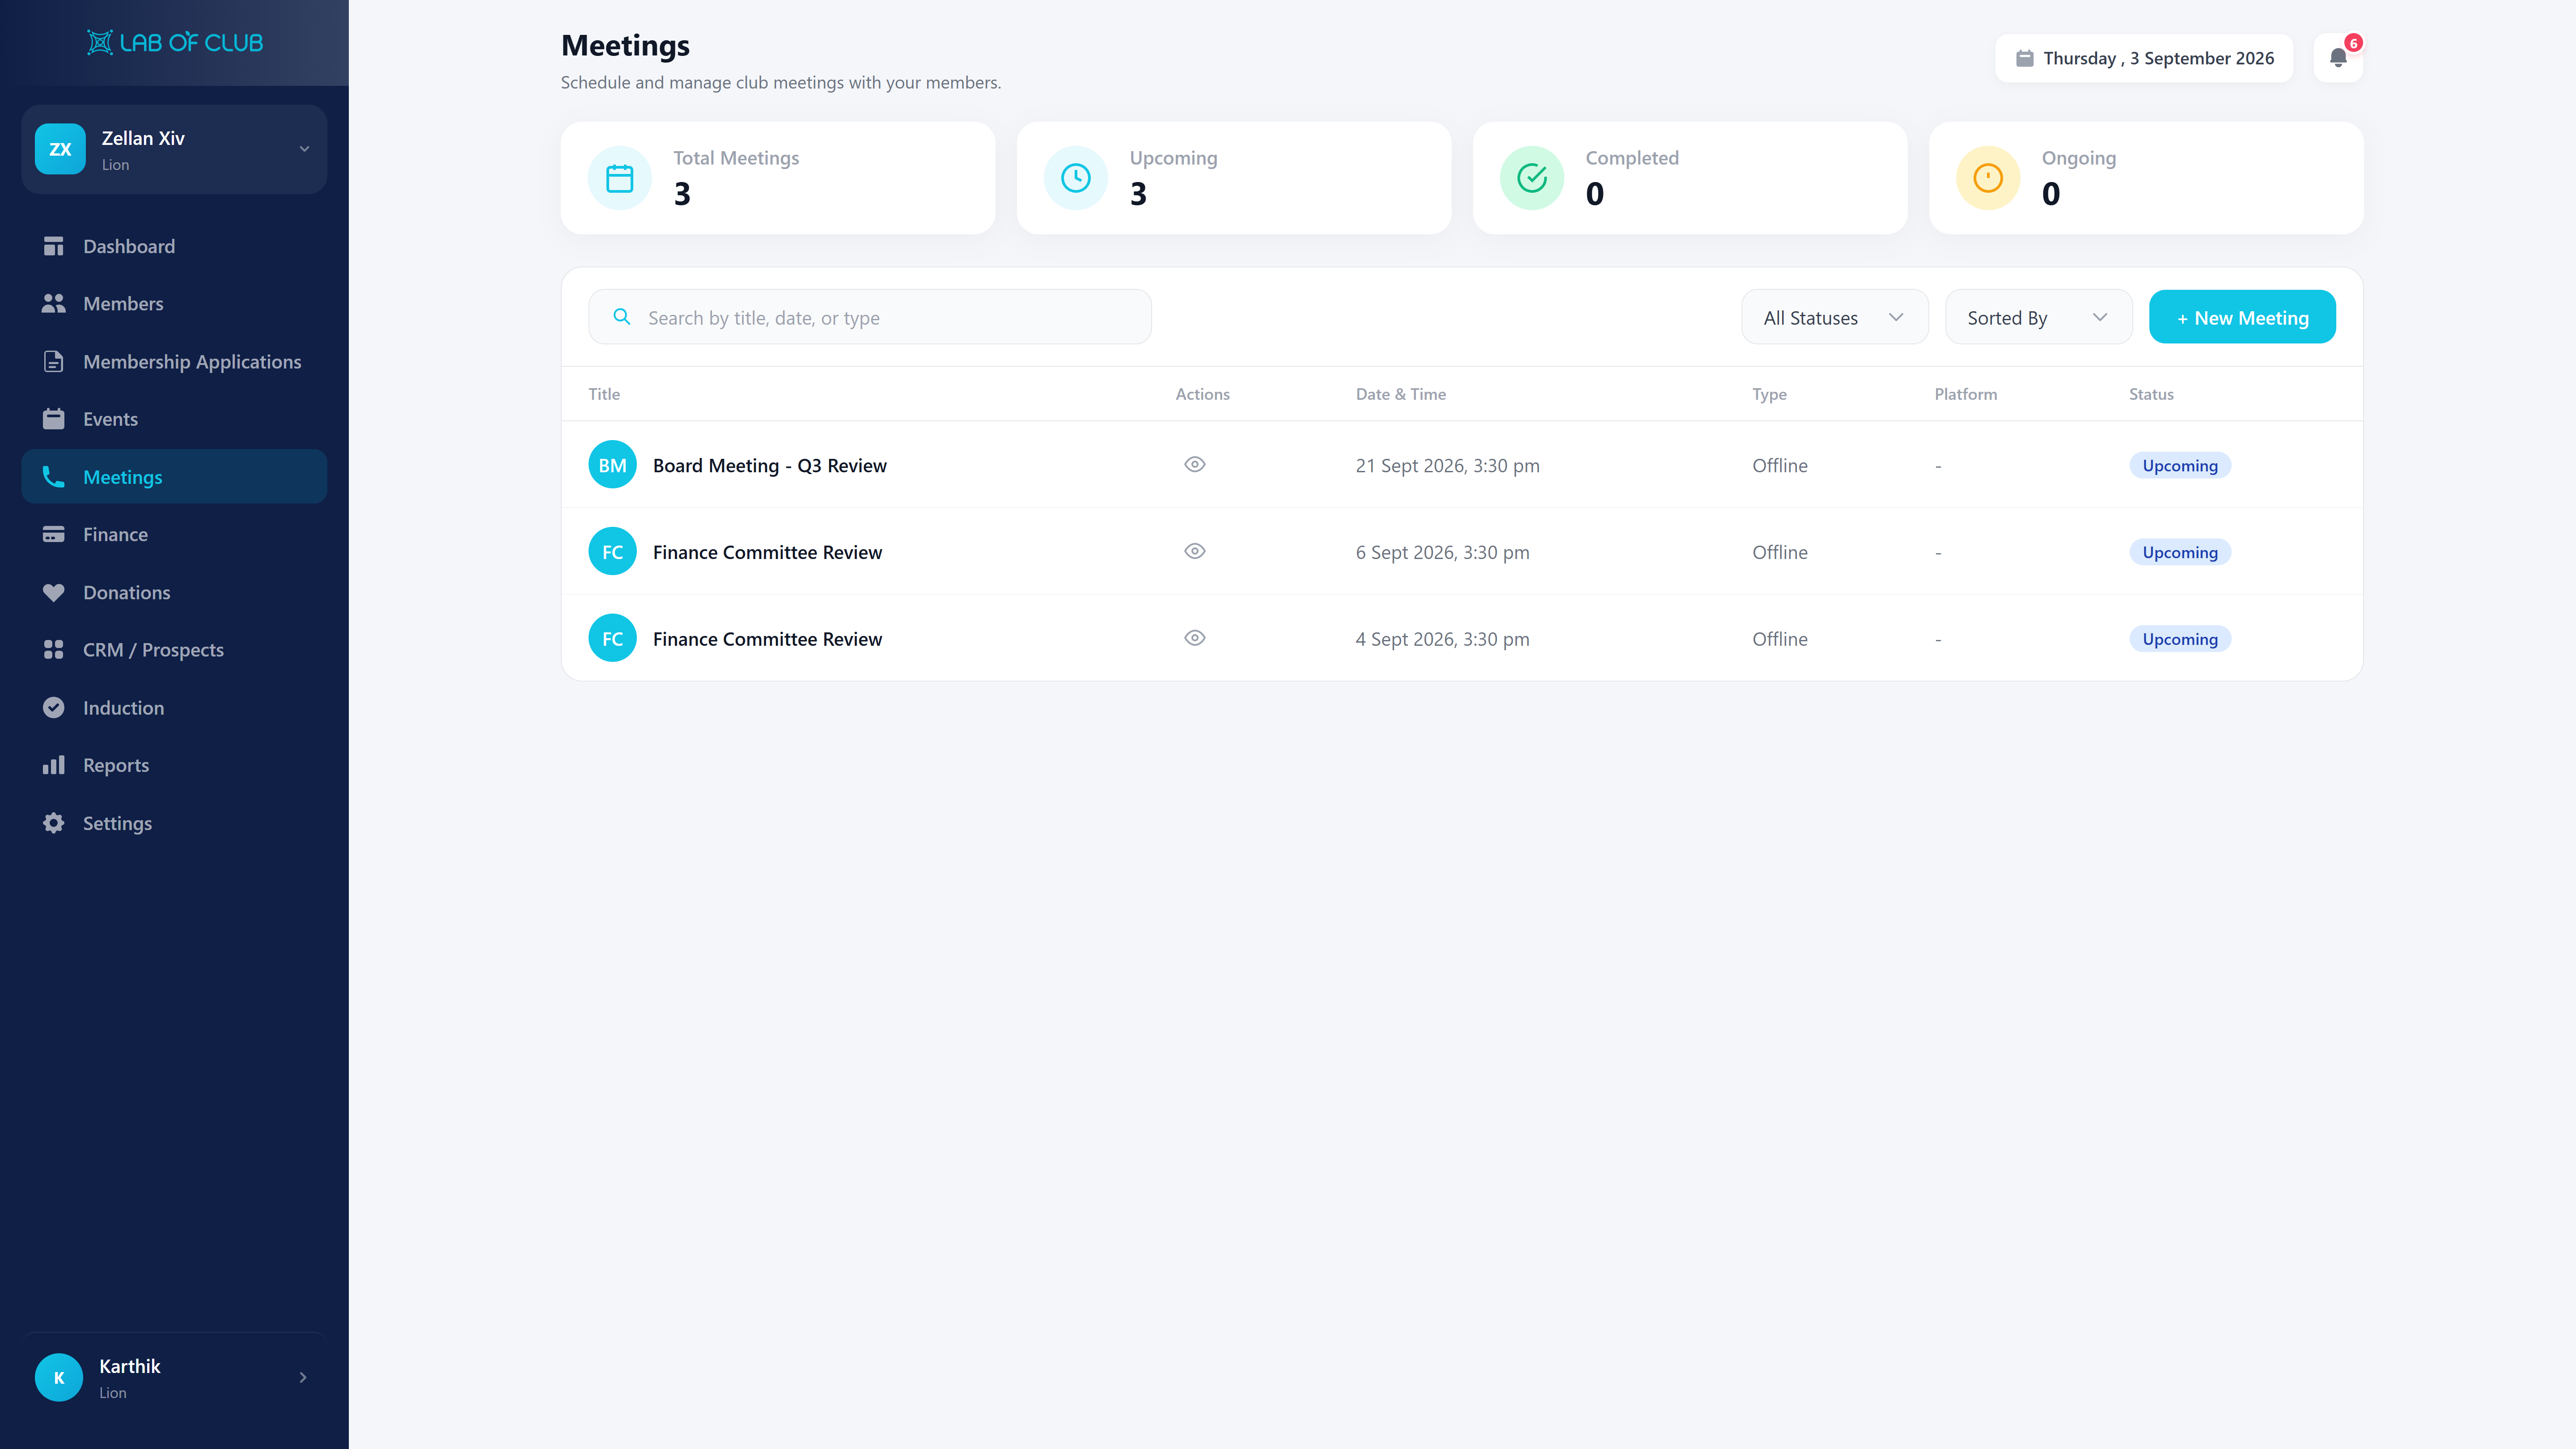Click the Ongoing stat card
This screenshot has height=1449, width=2576.
(x=2146, y=178)
